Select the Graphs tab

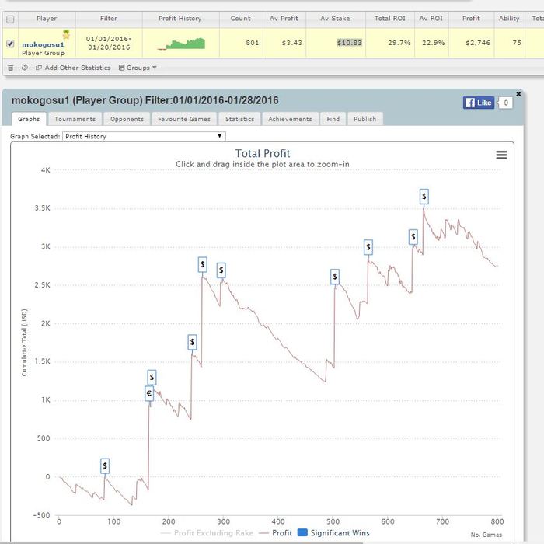[x=29, y=119]
